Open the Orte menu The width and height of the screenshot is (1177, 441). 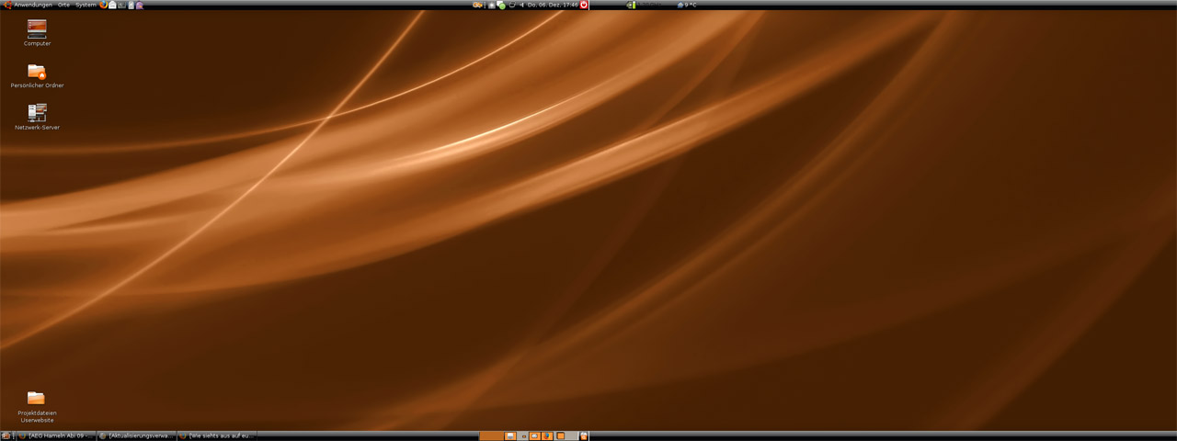(x=63, y=5)
